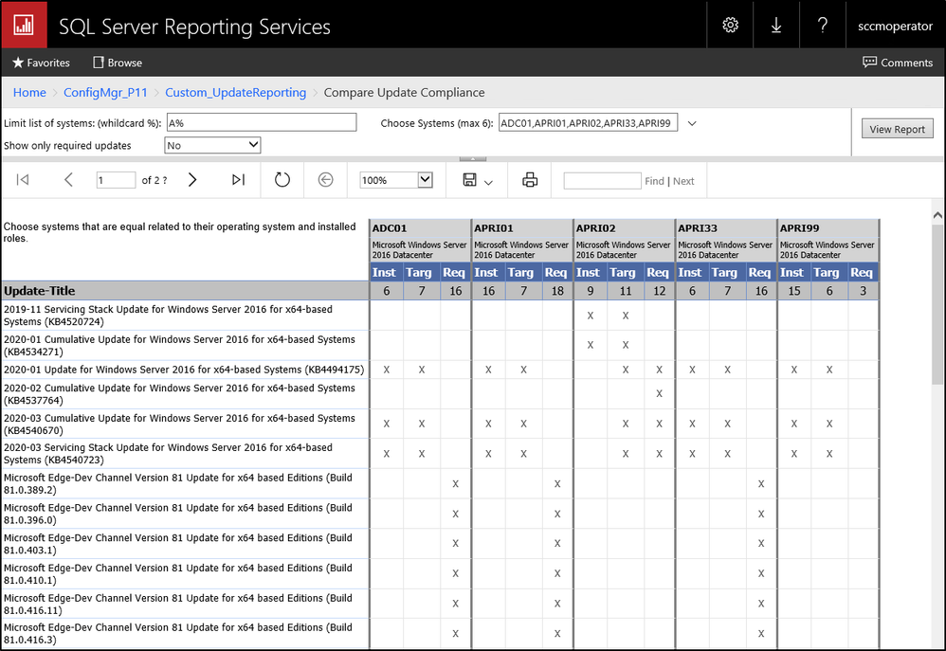Open Custom_UpdateReporting breadcrumb link
Screen dimensions: 946x651
pyautogui.click(x=235, y=92)
